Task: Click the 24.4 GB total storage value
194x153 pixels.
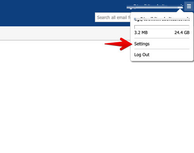Action: (x=182, y=33)
